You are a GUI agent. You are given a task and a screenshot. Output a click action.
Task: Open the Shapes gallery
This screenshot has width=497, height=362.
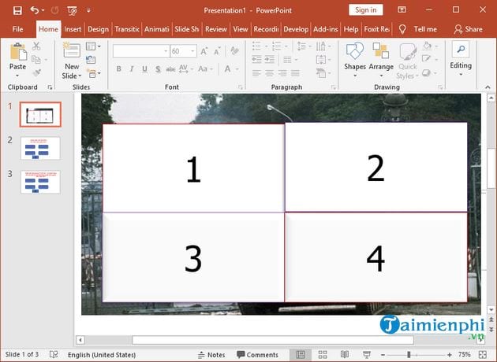tap(355, 59)
